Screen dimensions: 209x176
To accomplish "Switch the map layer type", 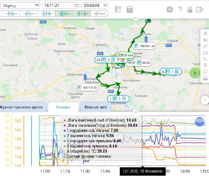I will tap(205, 53).
